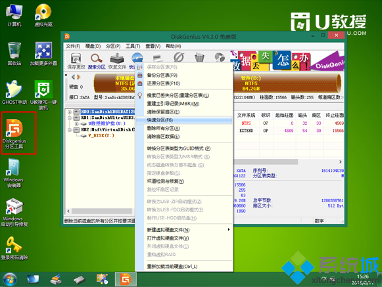The width and height of the screenshot is (382, 287).
Task: Choose 坏道检测与修复 menu entry
Action: [x=184, y=181]
